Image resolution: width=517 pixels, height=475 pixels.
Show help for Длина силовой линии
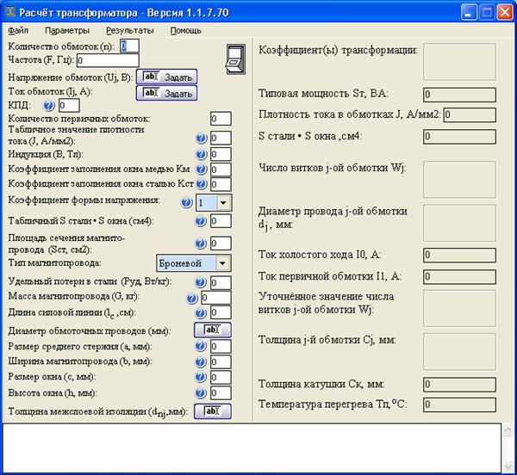(201, 312)
